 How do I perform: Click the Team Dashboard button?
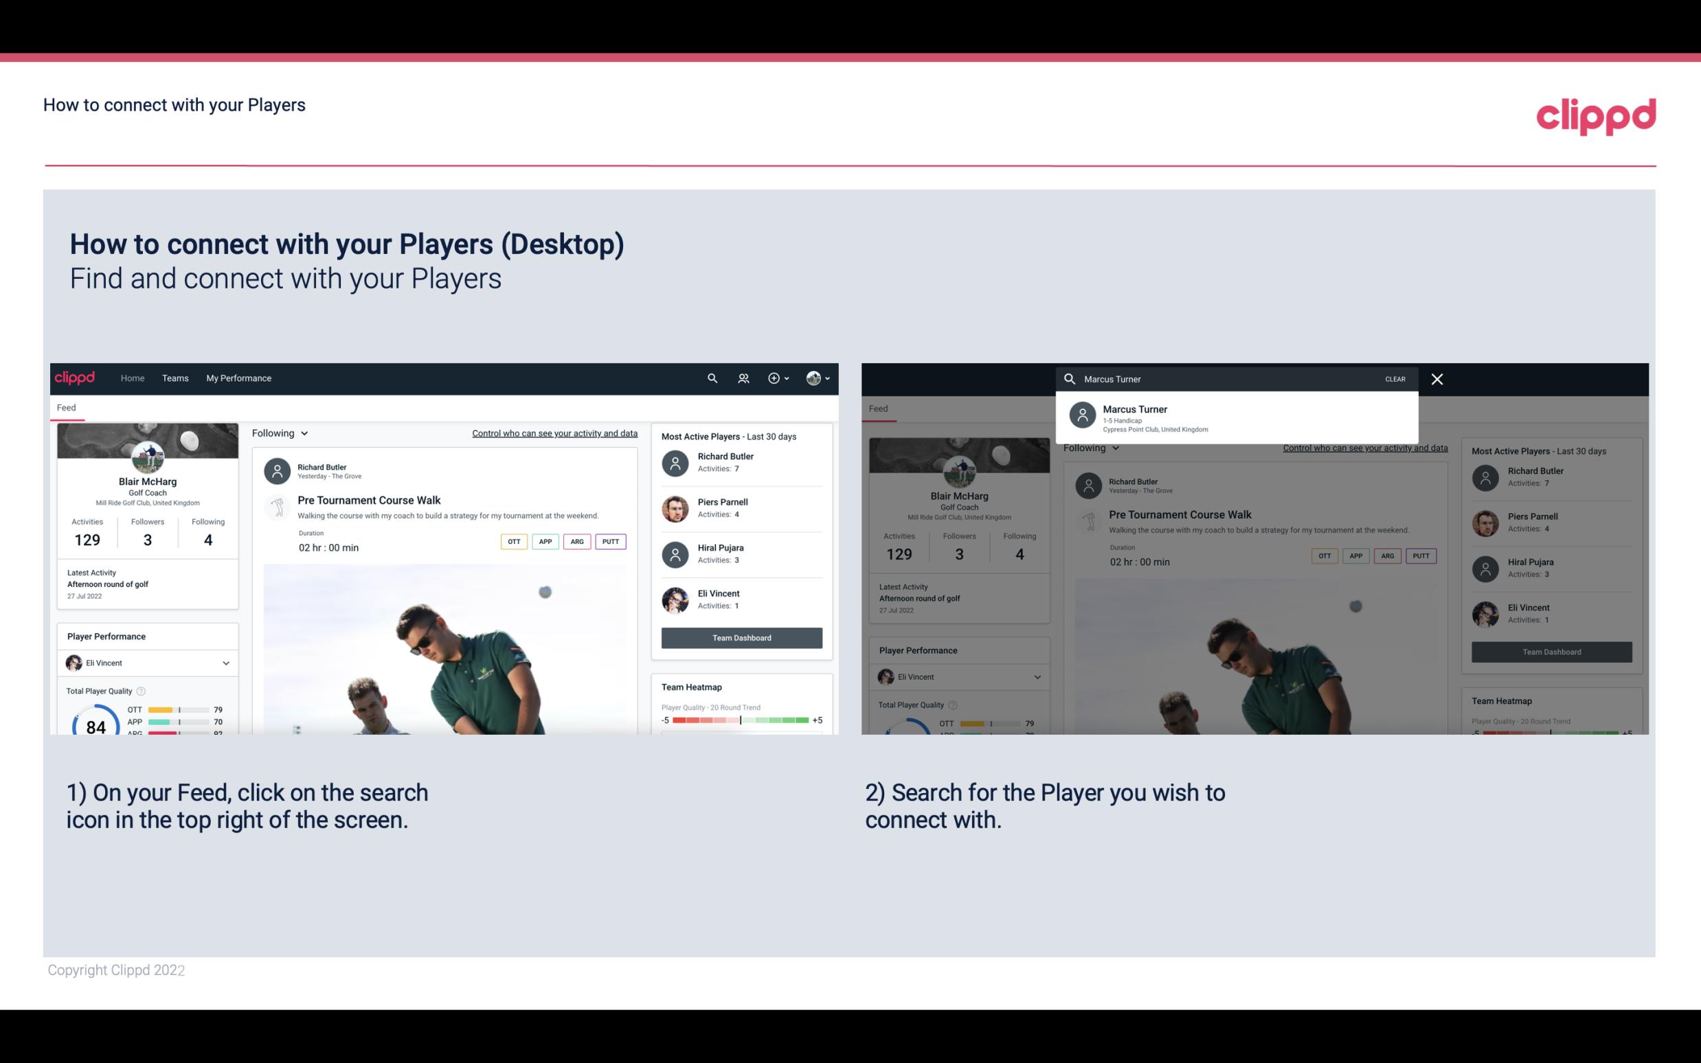741,637
